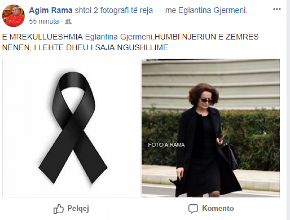Click Eglantina Gjermeni mention in post text

(119, 37)
